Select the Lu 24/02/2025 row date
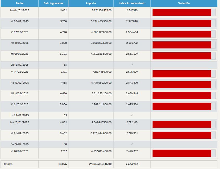This screenshot has height=169, width=220. (20, 115)
